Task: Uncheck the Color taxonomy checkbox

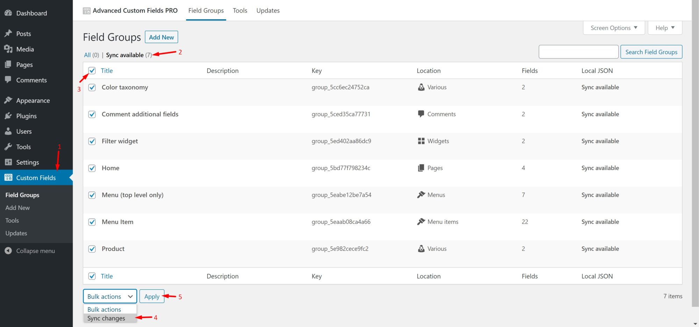Action: (x=92, y=87)
